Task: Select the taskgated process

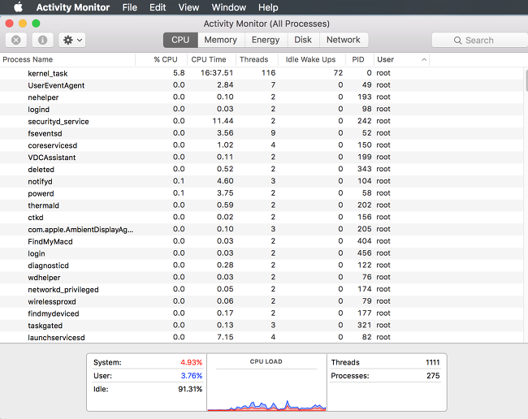Action: coord(262,325)
